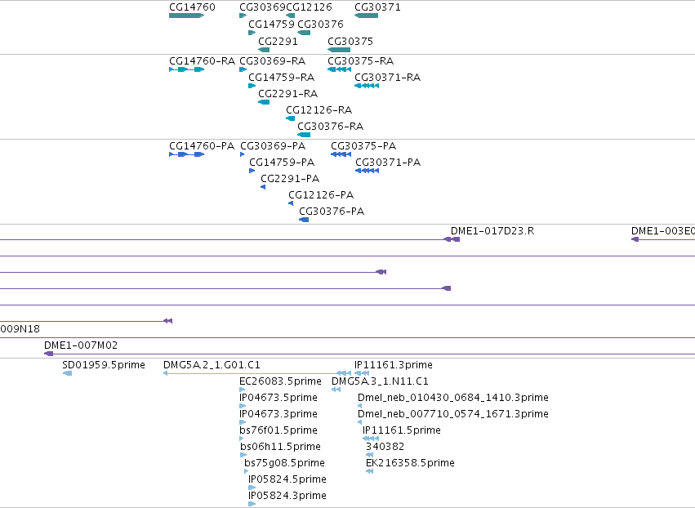
Task: Click transcript label CG30375-RA
Action: pos(360,61)
